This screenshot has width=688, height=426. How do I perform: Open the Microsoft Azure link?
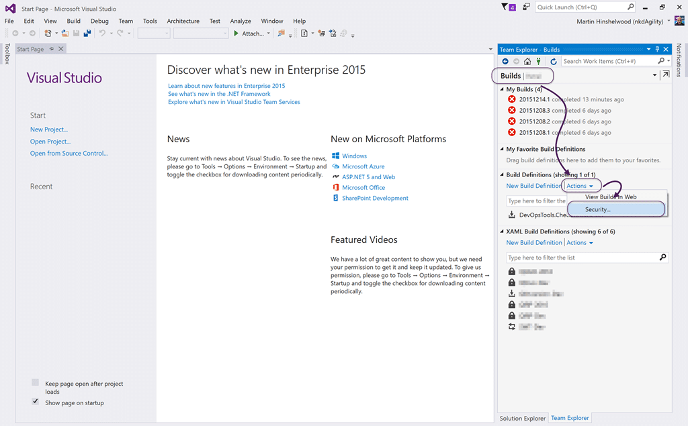pyautogui.click(x=363, y=166)
